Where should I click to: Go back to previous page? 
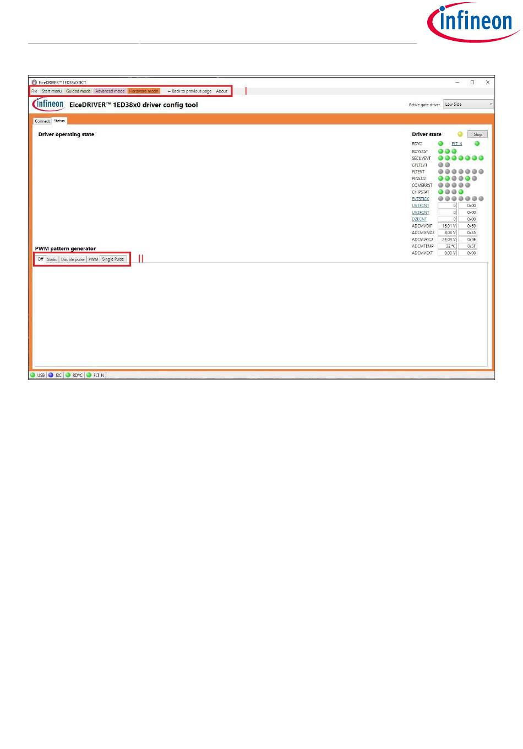190,91
